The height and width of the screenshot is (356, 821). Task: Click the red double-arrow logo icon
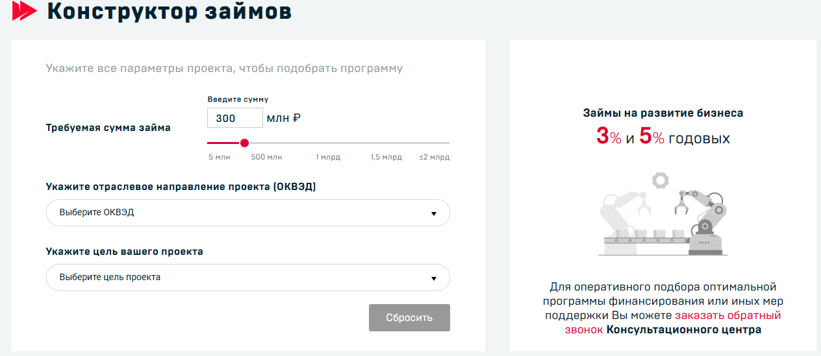pos(25,11)
